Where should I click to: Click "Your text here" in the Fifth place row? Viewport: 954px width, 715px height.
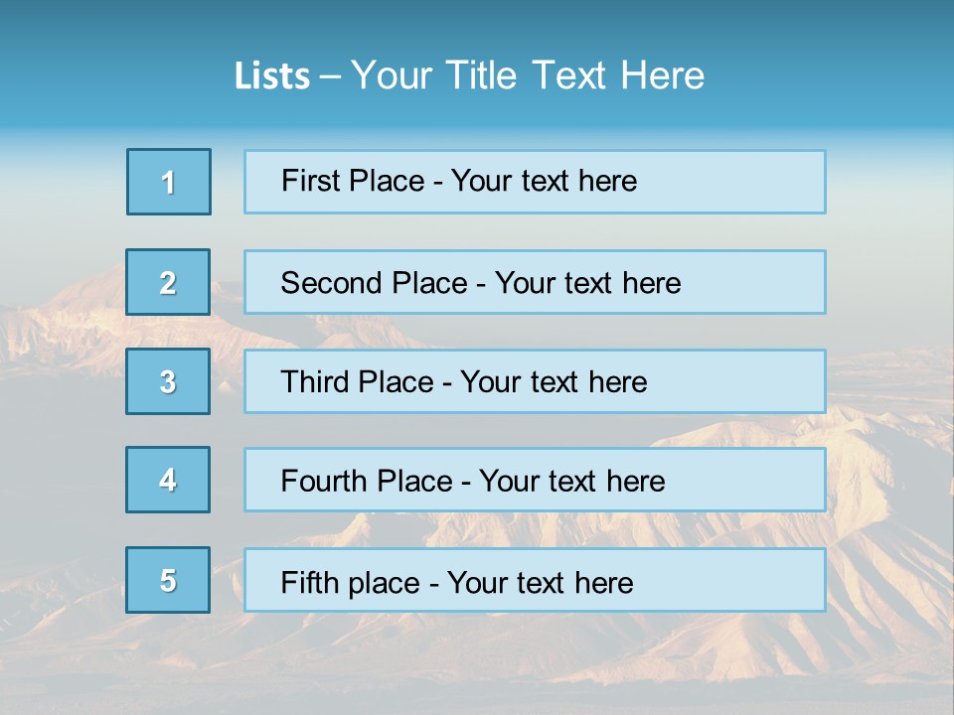click(540, 582)
